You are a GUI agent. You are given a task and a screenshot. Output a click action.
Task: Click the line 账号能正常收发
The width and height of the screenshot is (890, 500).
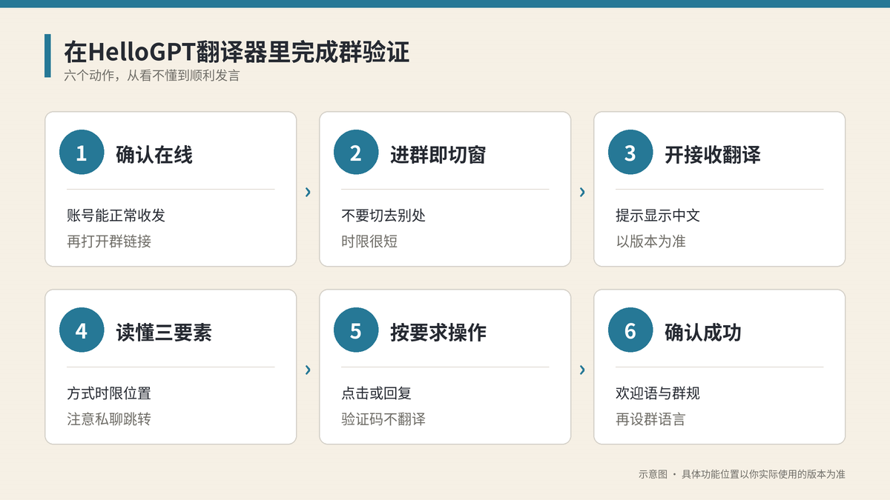[x=116, y=216]
